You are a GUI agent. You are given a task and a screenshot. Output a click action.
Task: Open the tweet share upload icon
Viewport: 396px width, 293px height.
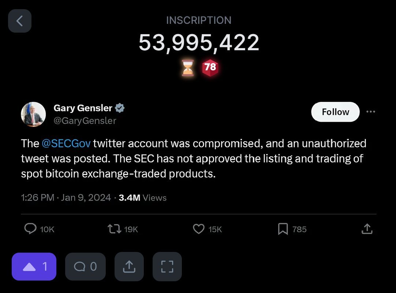click(x=367, y=229)
